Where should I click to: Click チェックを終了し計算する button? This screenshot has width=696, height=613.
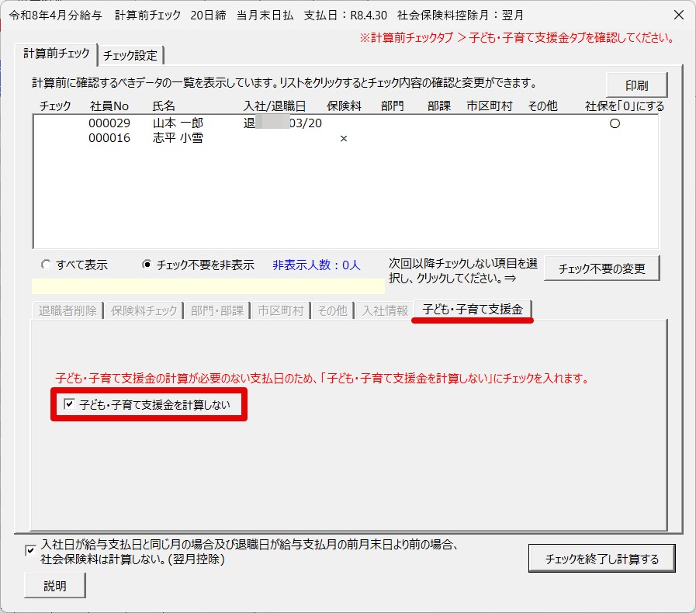tap(601, 558)
